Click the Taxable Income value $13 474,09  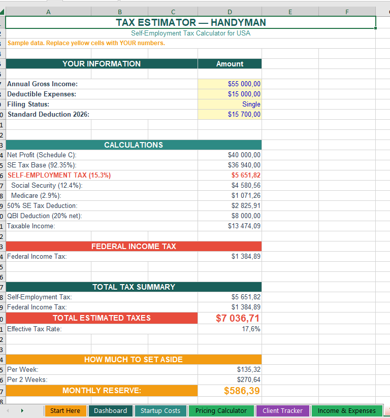pos(230,226)
